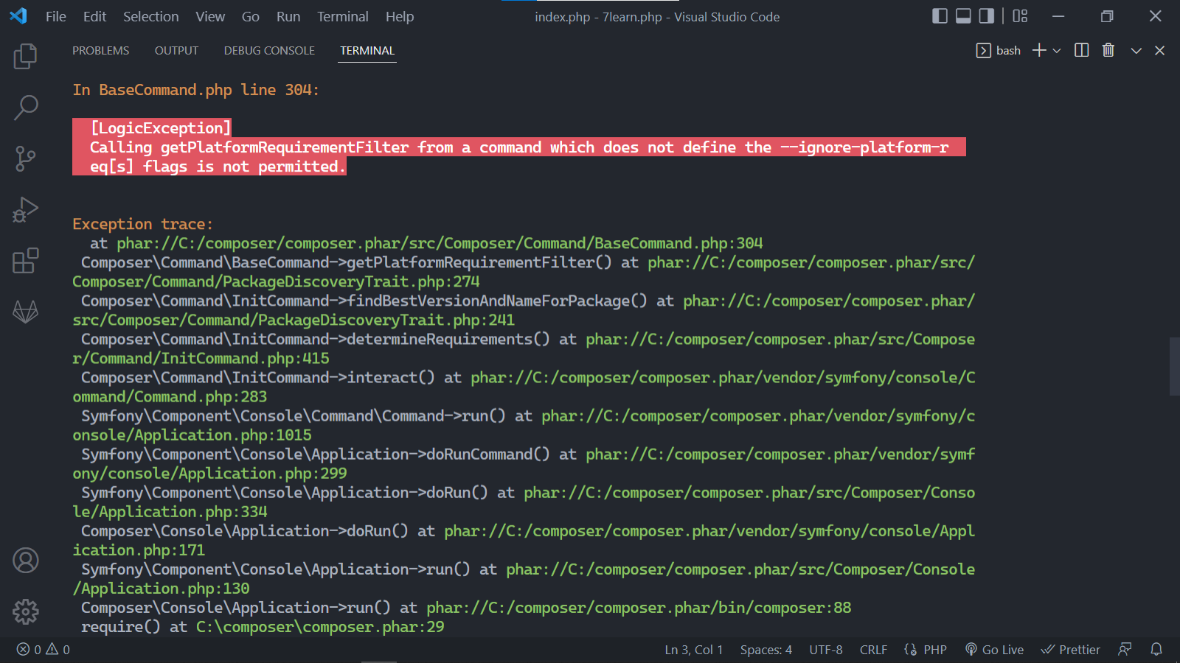Open the Edit menu
Screen dimensions: 1180x663
click(94, 16)
